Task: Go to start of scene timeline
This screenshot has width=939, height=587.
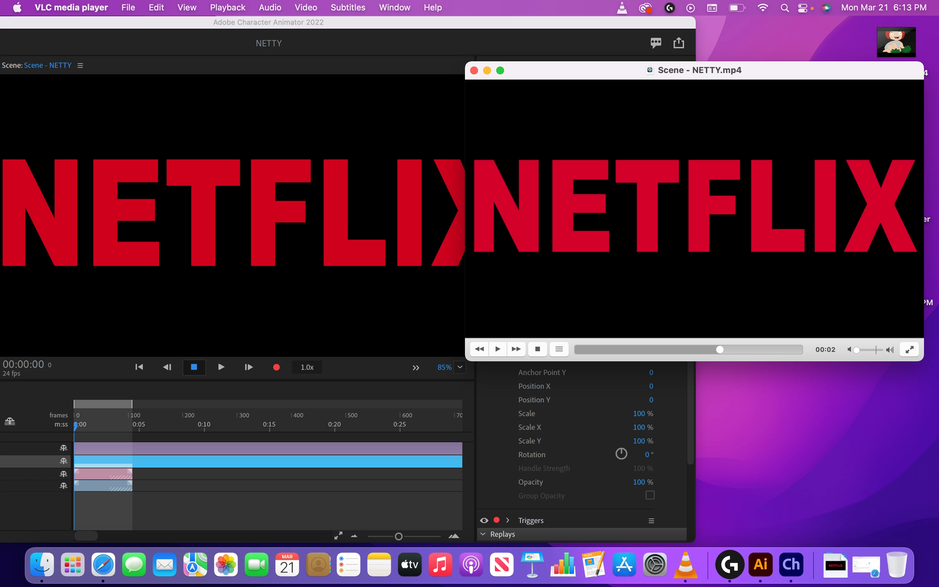Action: pos(139,367)
